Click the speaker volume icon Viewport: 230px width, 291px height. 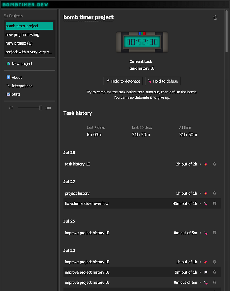11,108
